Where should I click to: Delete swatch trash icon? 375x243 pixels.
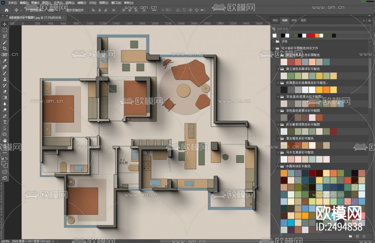tap(364, 236)
